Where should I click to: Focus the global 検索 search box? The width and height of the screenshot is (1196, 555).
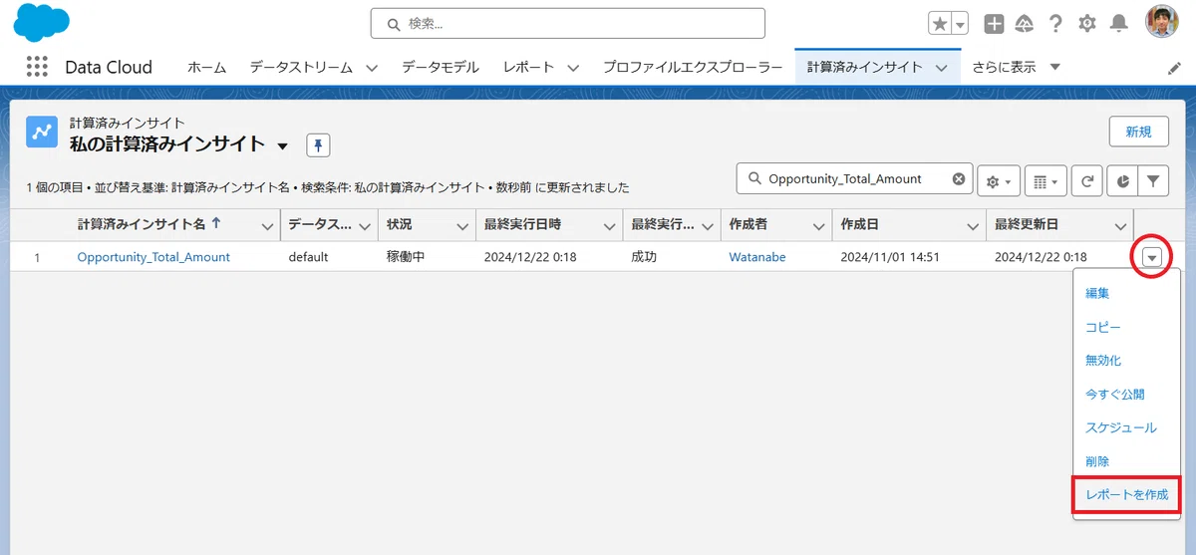(x=567, y=23)
